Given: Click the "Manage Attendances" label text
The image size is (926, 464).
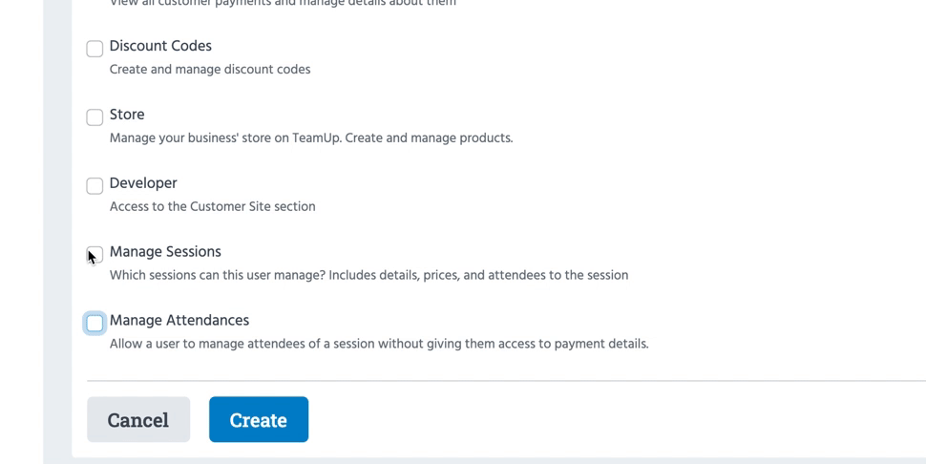Looking at the screenshot, I should [x=179, y=321].
